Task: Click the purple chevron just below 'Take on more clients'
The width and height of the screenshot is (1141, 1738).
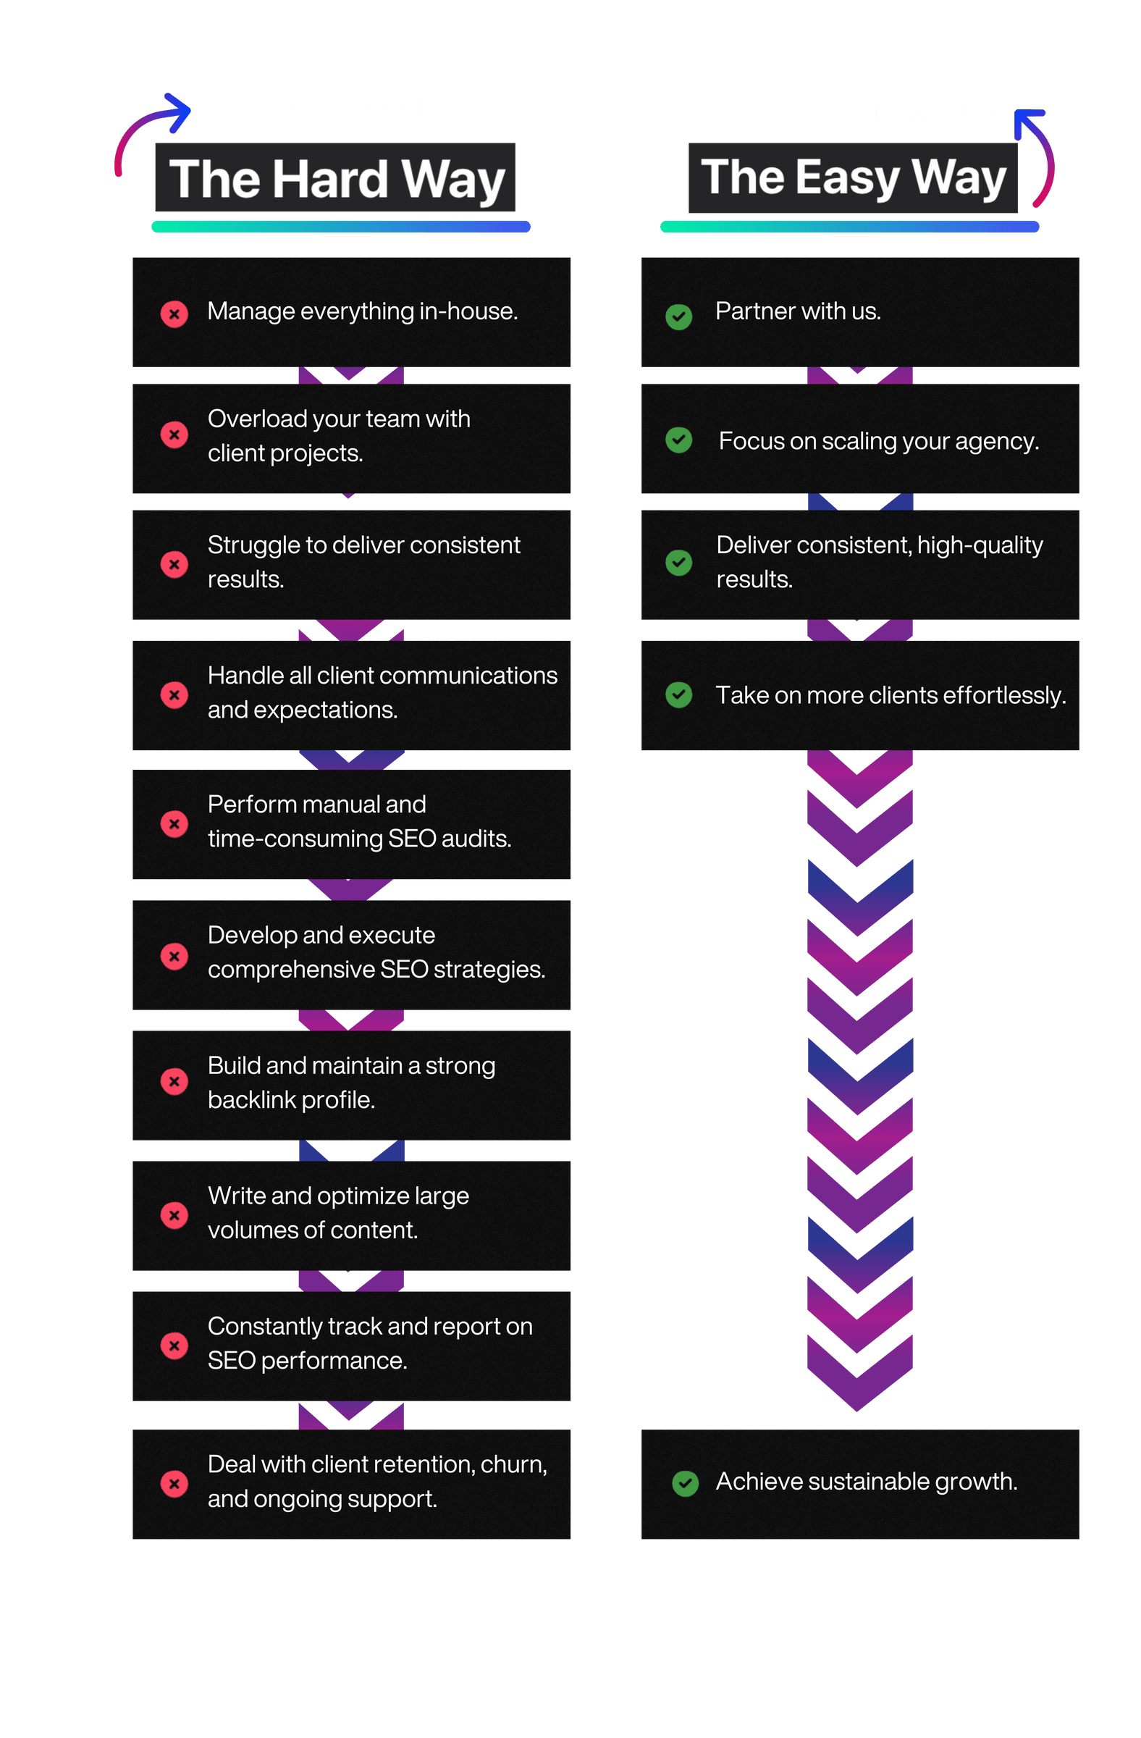Action: (x=859, y=778)
